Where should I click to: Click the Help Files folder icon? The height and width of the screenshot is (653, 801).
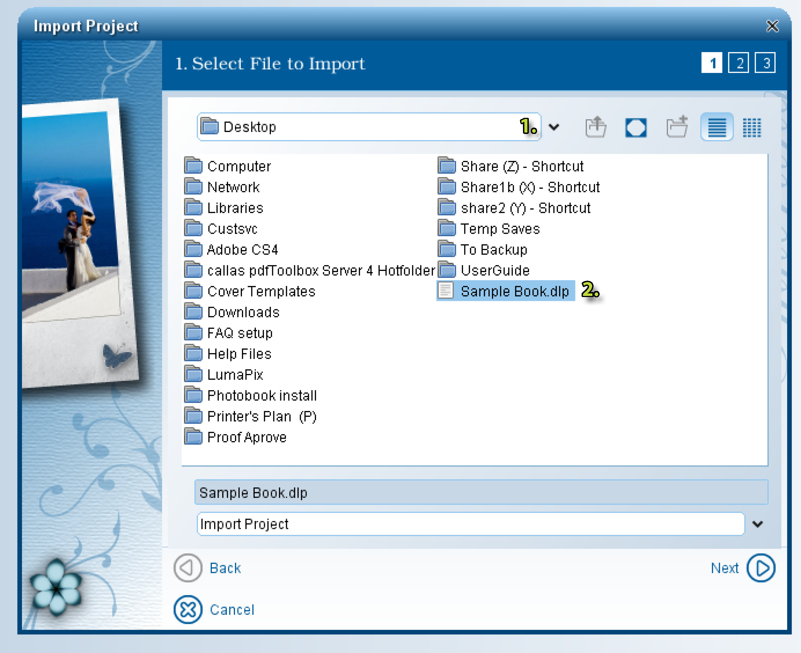[x=193, y=353]
